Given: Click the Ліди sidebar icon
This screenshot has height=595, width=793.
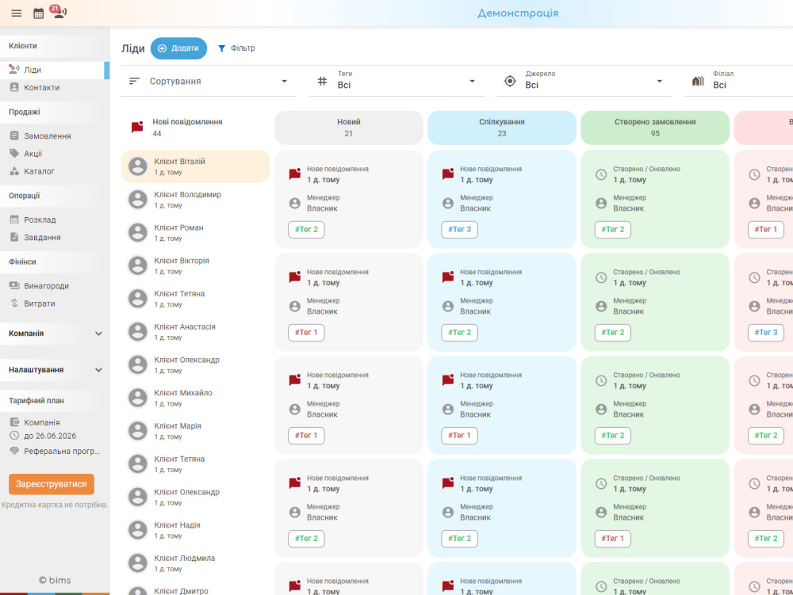Looking at the screenshot, I should [x=14, y=69].
